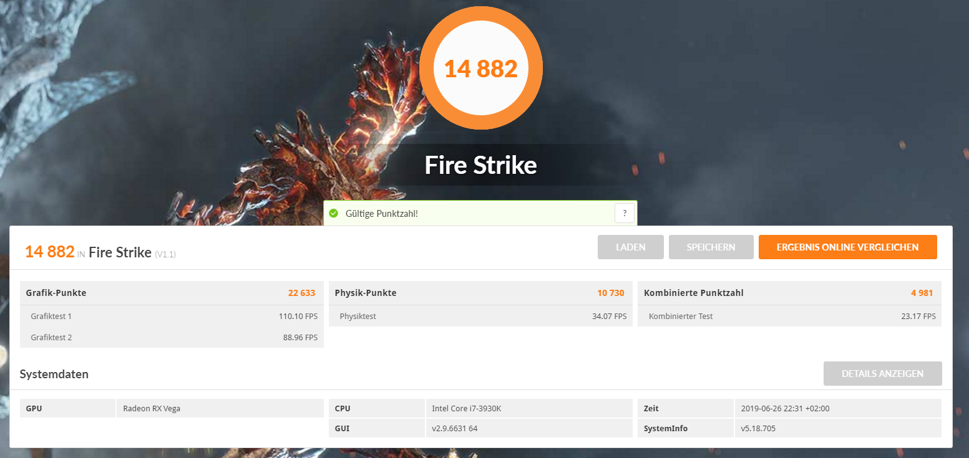Click the Kombinierter Test result row
Image resolution: width=969 pixels, height=458 pixels.
[x=789, y=316]
